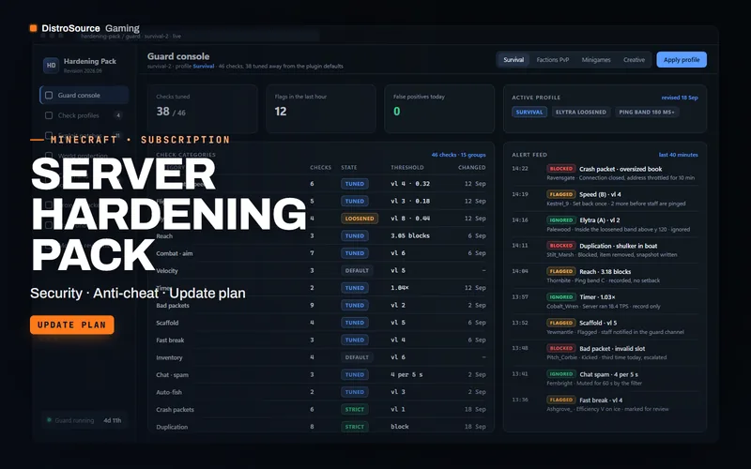Click the Apply profile button
Screen dimensions: 751x469
click(682, 60)
